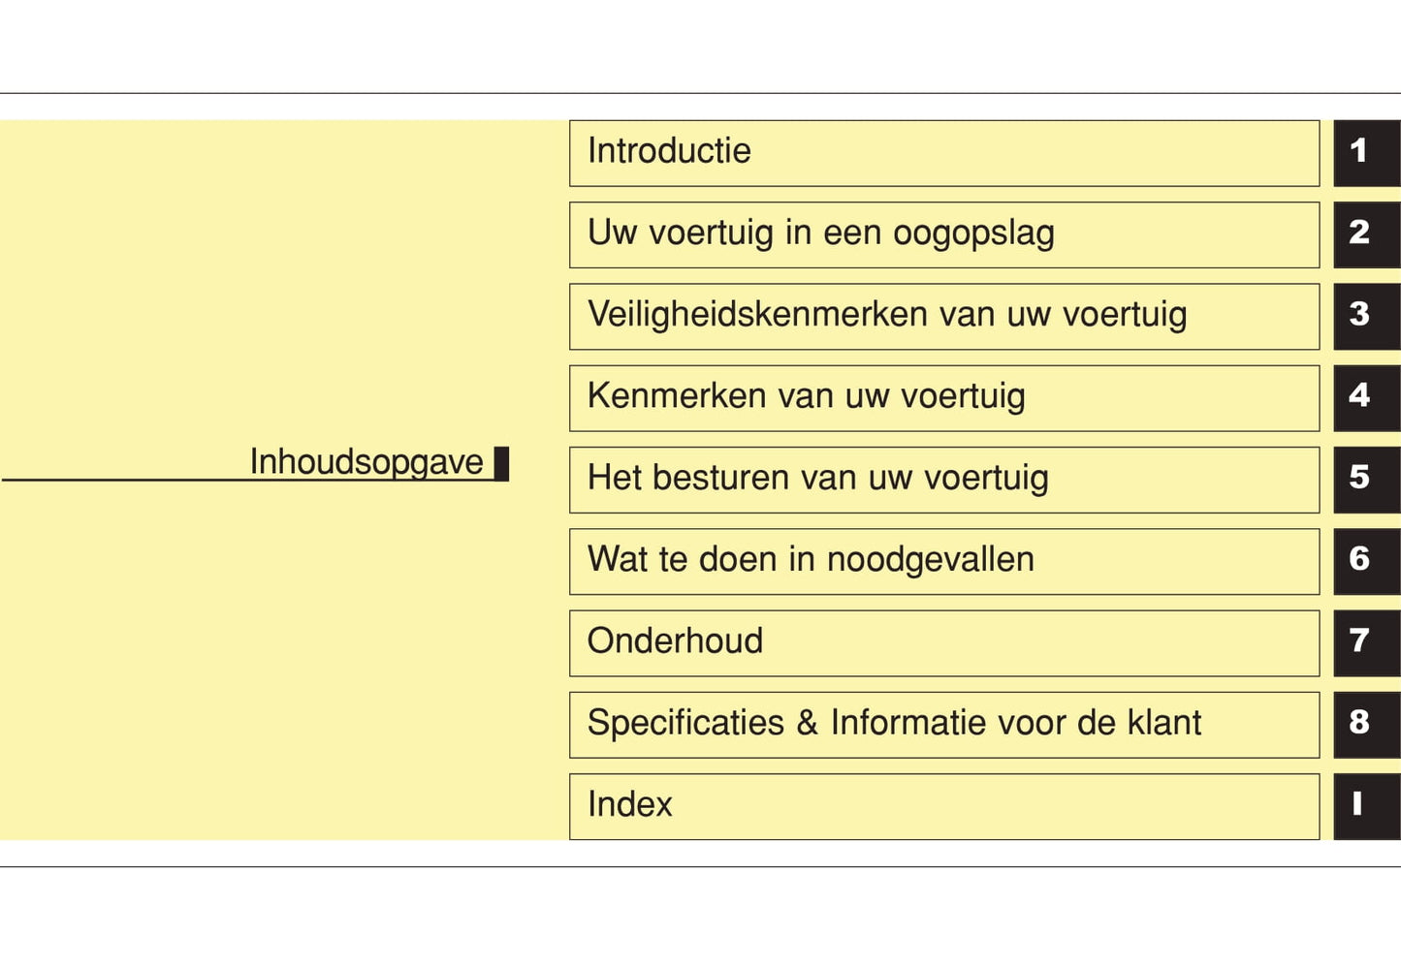Click the black tab numbered 1
Viewport: 1401px width, 967px height.
1365,153
